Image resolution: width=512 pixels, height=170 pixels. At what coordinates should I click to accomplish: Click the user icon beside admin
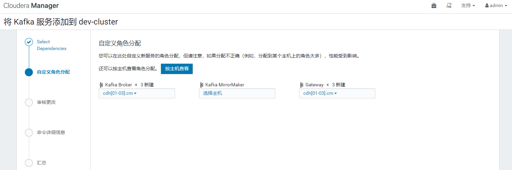tap(487, 5)
